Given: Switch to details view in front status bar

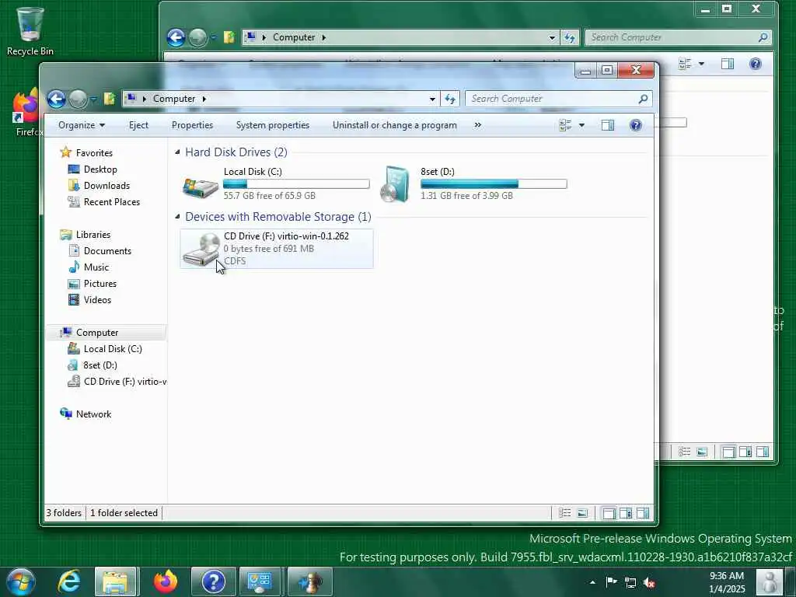Looking at the screenshot, I should point(564,513).
